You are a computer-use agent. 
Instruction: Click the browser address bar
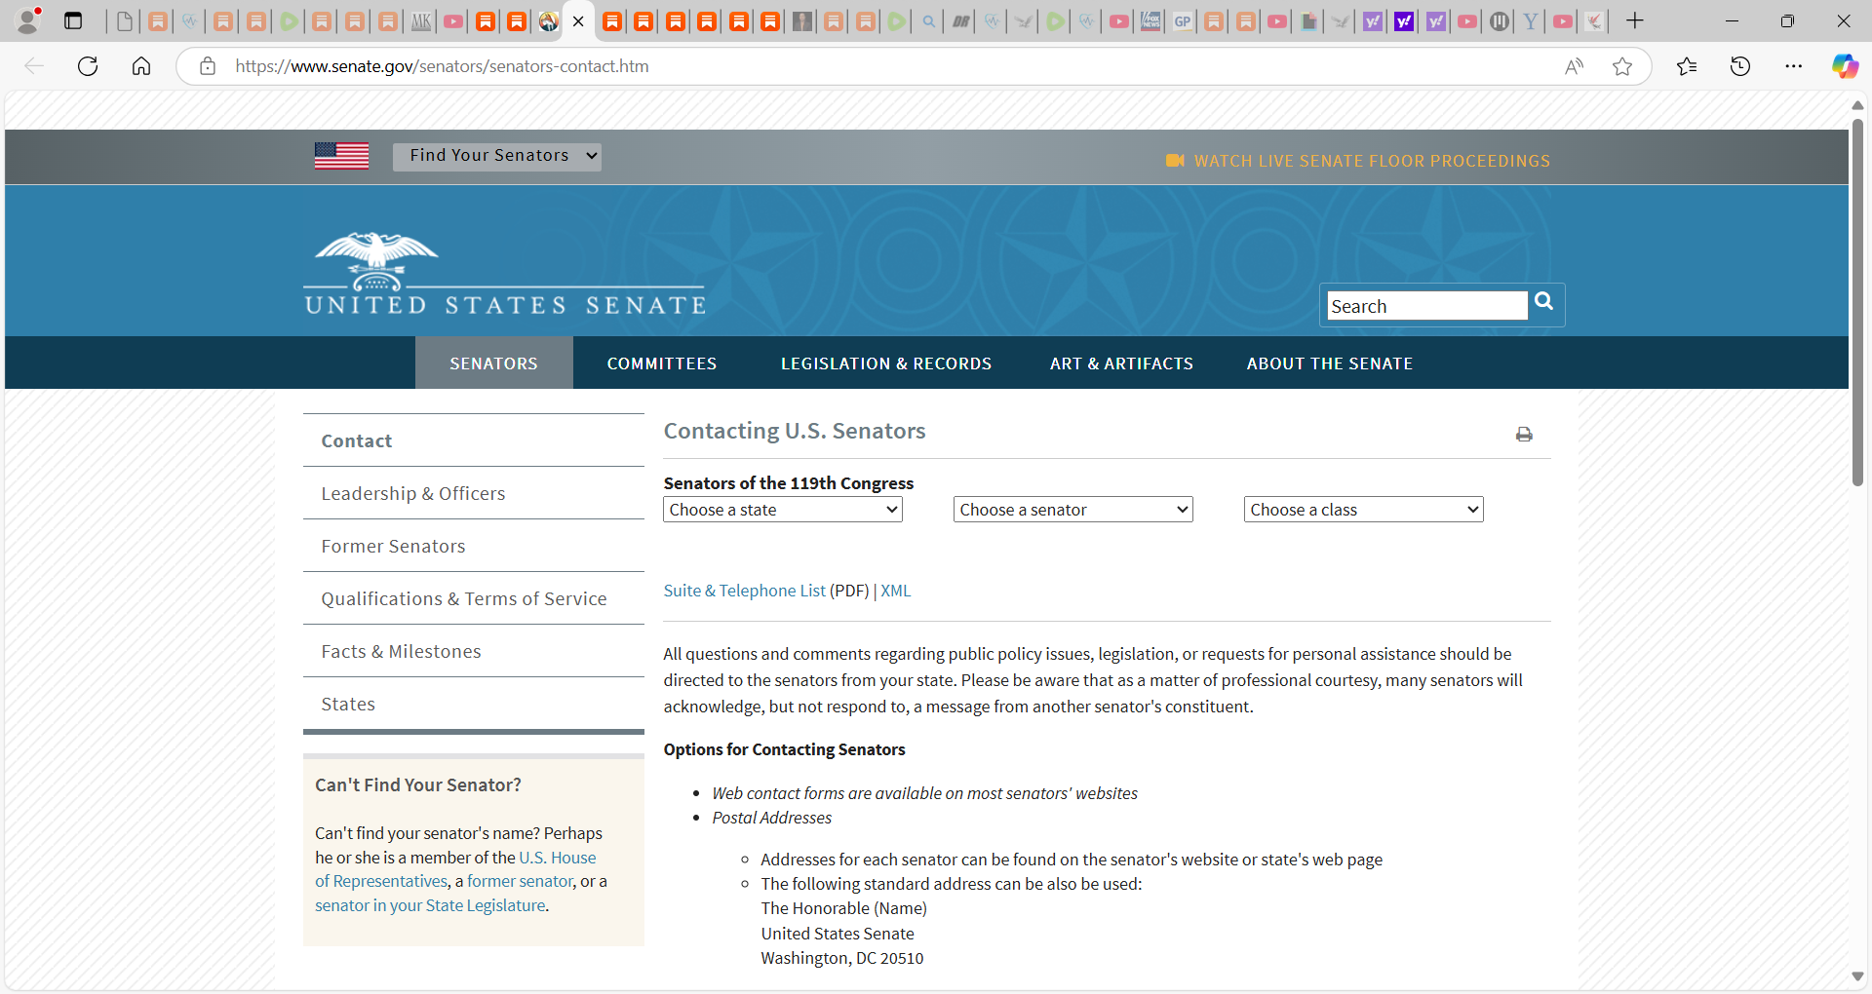point(877,66)
